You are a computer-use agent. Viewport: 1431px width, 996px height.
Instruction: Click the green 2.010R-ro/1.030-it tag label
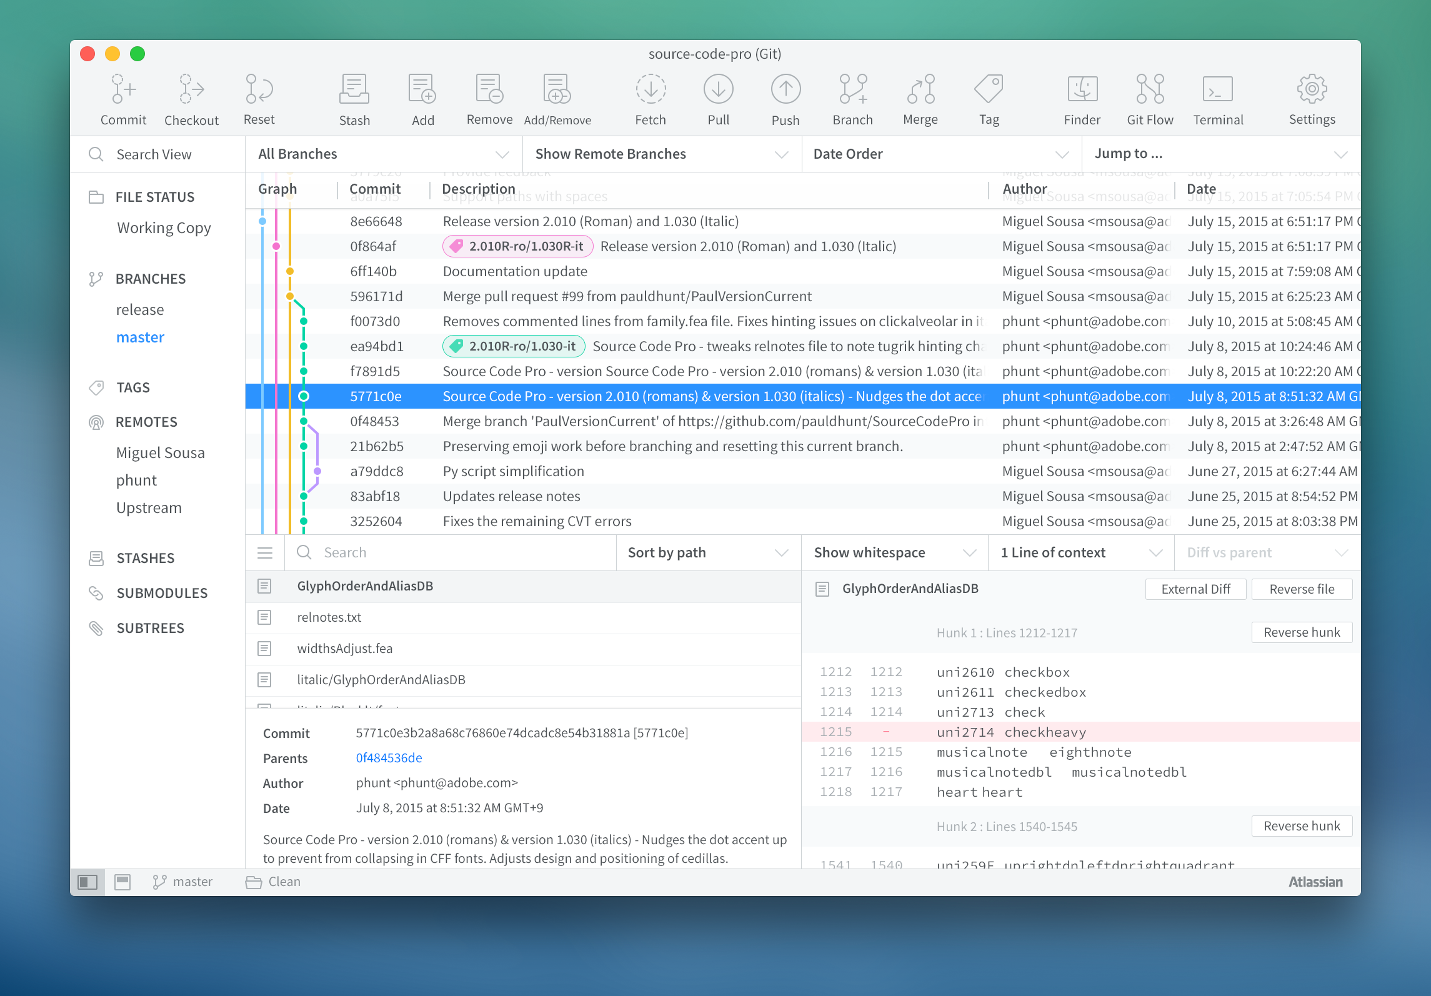coord(514,346)
